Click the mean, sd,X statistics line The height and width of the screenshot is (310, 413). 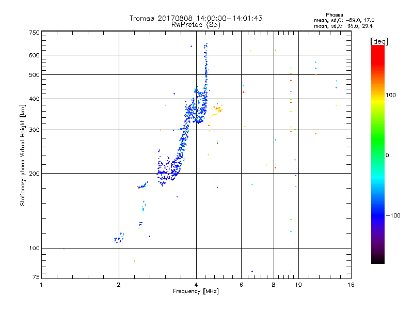pyautogui.click(x=343, y=26)
